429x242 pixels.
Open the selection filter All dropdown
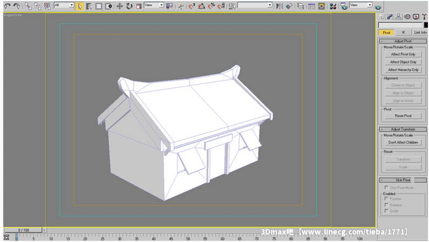[64, 5]
